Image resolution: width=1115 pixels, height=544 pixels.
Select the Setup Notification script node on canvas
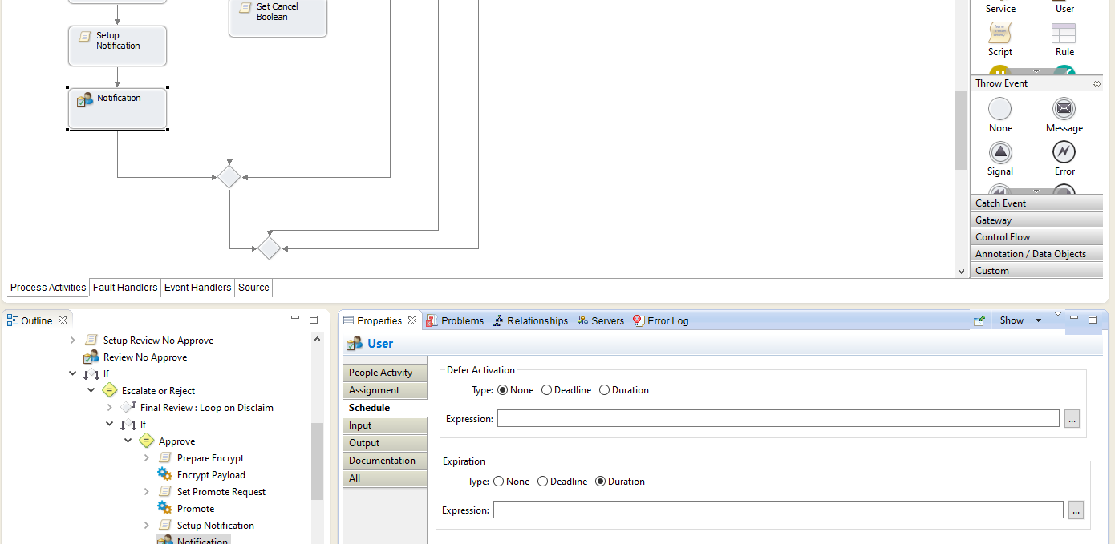[118, 46]
